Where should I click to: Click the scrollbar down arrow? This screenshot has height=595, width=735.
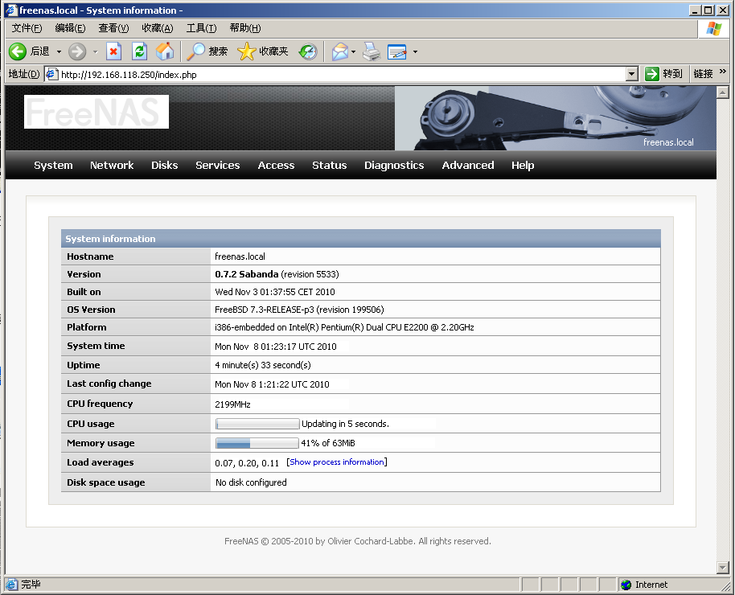pos(723,568)
